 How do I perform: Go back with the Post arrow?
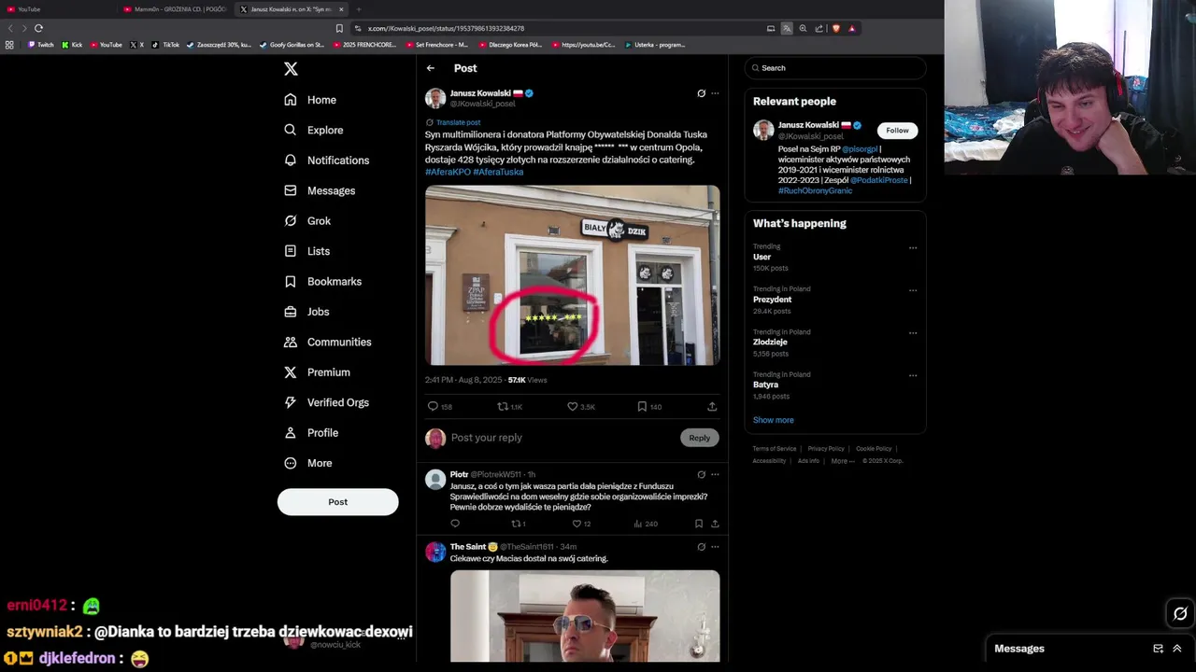pos(431,68)
